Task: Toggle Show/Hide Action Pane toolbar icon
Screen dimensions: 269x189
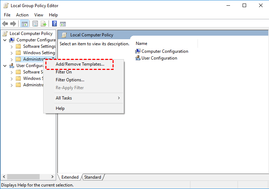Action: (x=63, y=24)
